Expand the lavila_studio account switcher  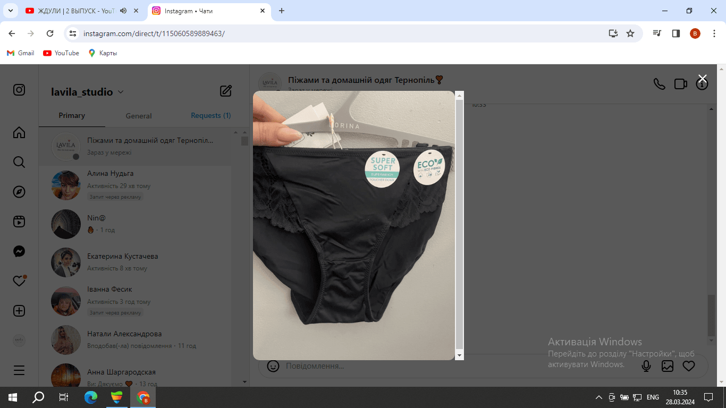pos(87,92)
